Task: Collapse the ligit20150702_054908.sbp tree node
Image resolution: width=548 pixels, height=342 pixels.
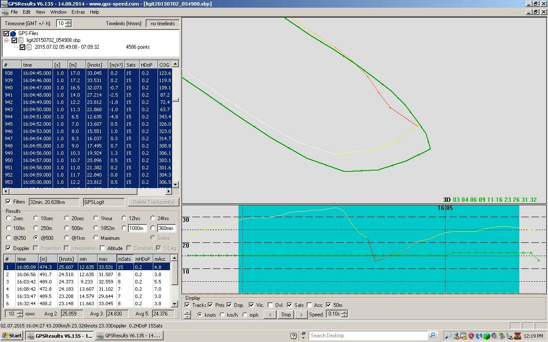Action: tap(7, 40)
